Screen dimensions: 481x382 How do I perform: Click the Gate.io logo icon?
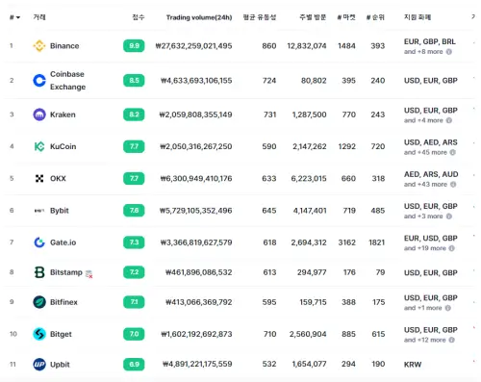(39, 242)
